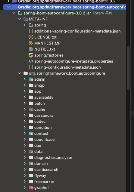
Task: Click the domain package icon
Action: (31, 163)
